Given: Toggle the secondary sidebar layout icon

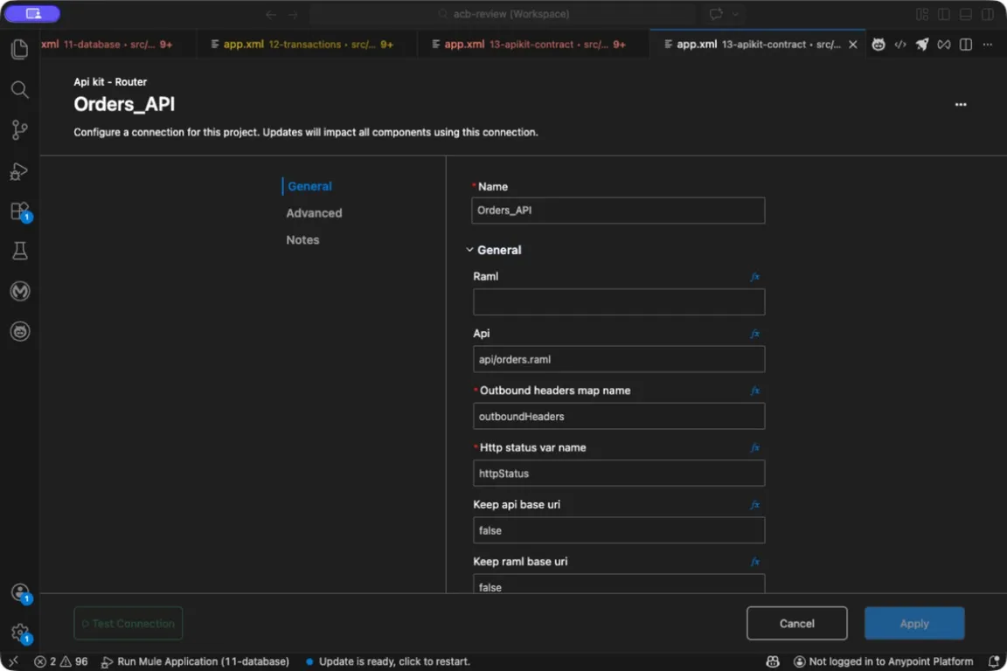Looking at the screenshot, I should [987, 14].
